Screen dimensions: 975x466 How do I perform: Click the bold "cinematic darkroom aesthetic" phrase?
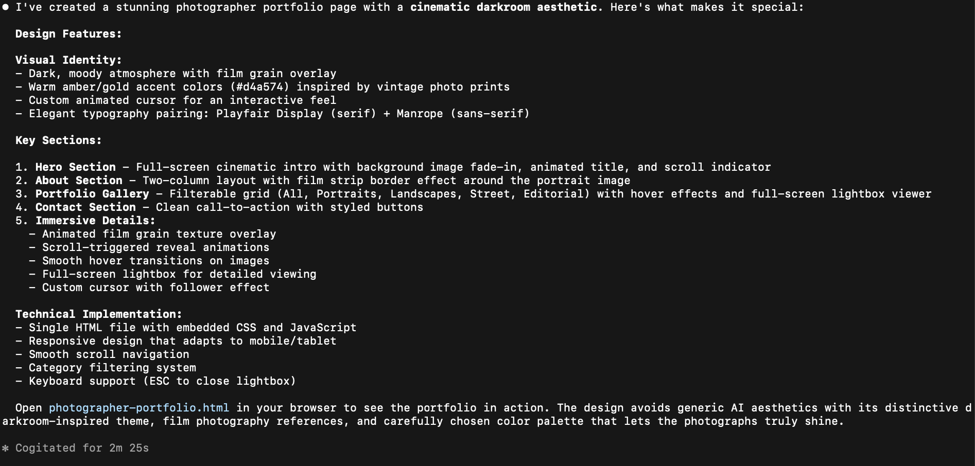[504, 7]
